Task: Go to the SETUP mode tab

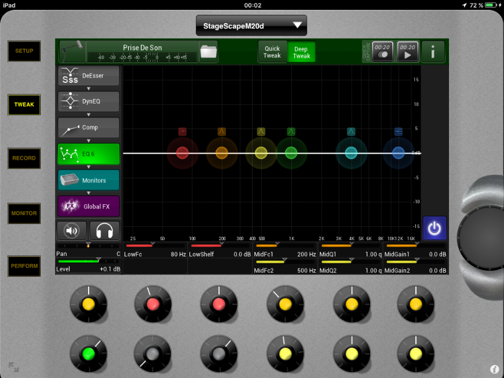Action: [x=24, y=51]
